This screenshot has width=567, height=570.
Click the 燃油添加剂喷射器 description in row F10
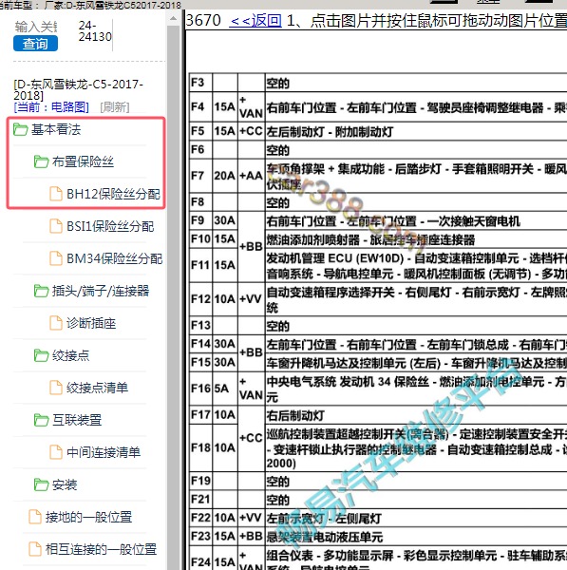coord(312,239)
